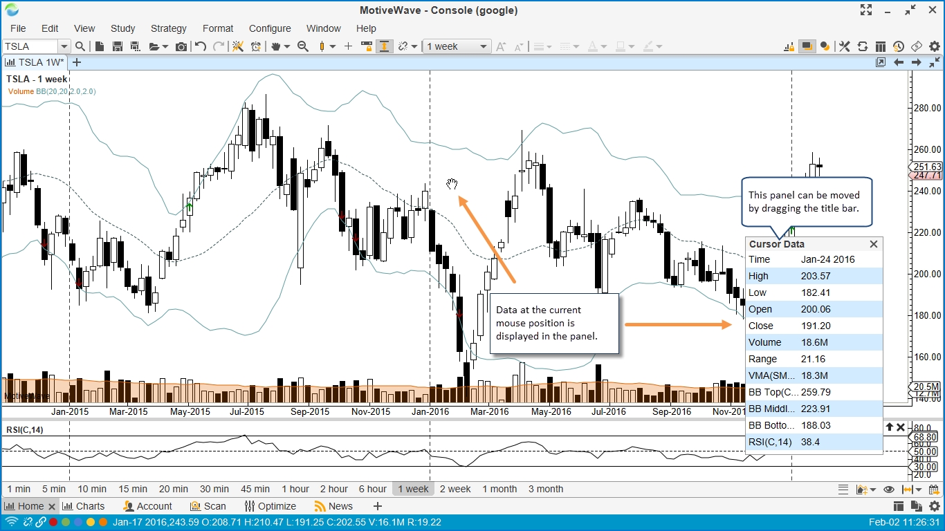Screen dimensions: 945x531
Task: Click the decrease font size icon
Action: click(x=517, y=46)
